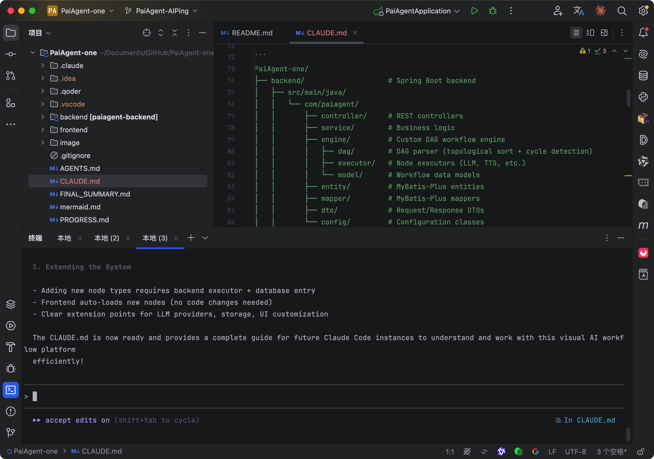Switch to editor-only markdown view mode

576,33
